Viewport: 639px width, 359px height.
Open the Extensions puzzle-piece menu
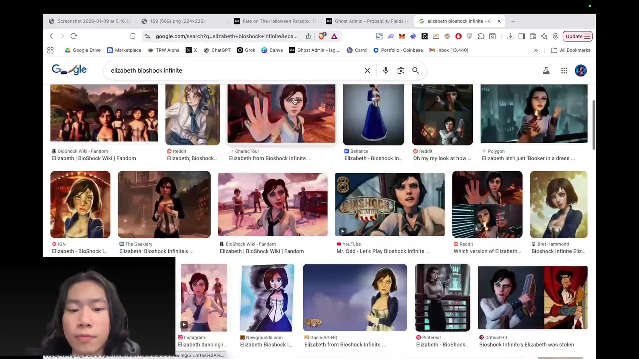pyautogui.click(x=481, y=36)
